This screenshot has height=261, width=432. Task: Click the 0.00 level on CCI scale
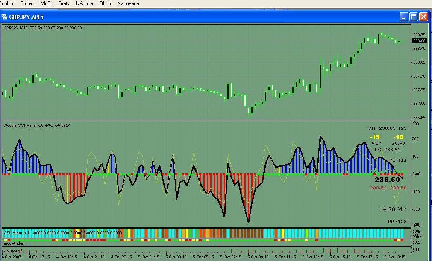(x=417, y=174)
